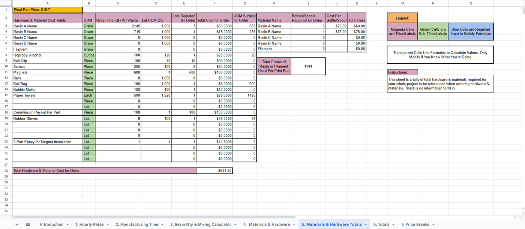525x229 pixels.
Task: Expand the 7. Price Breaks tab menu arrow
Action: 433,225
